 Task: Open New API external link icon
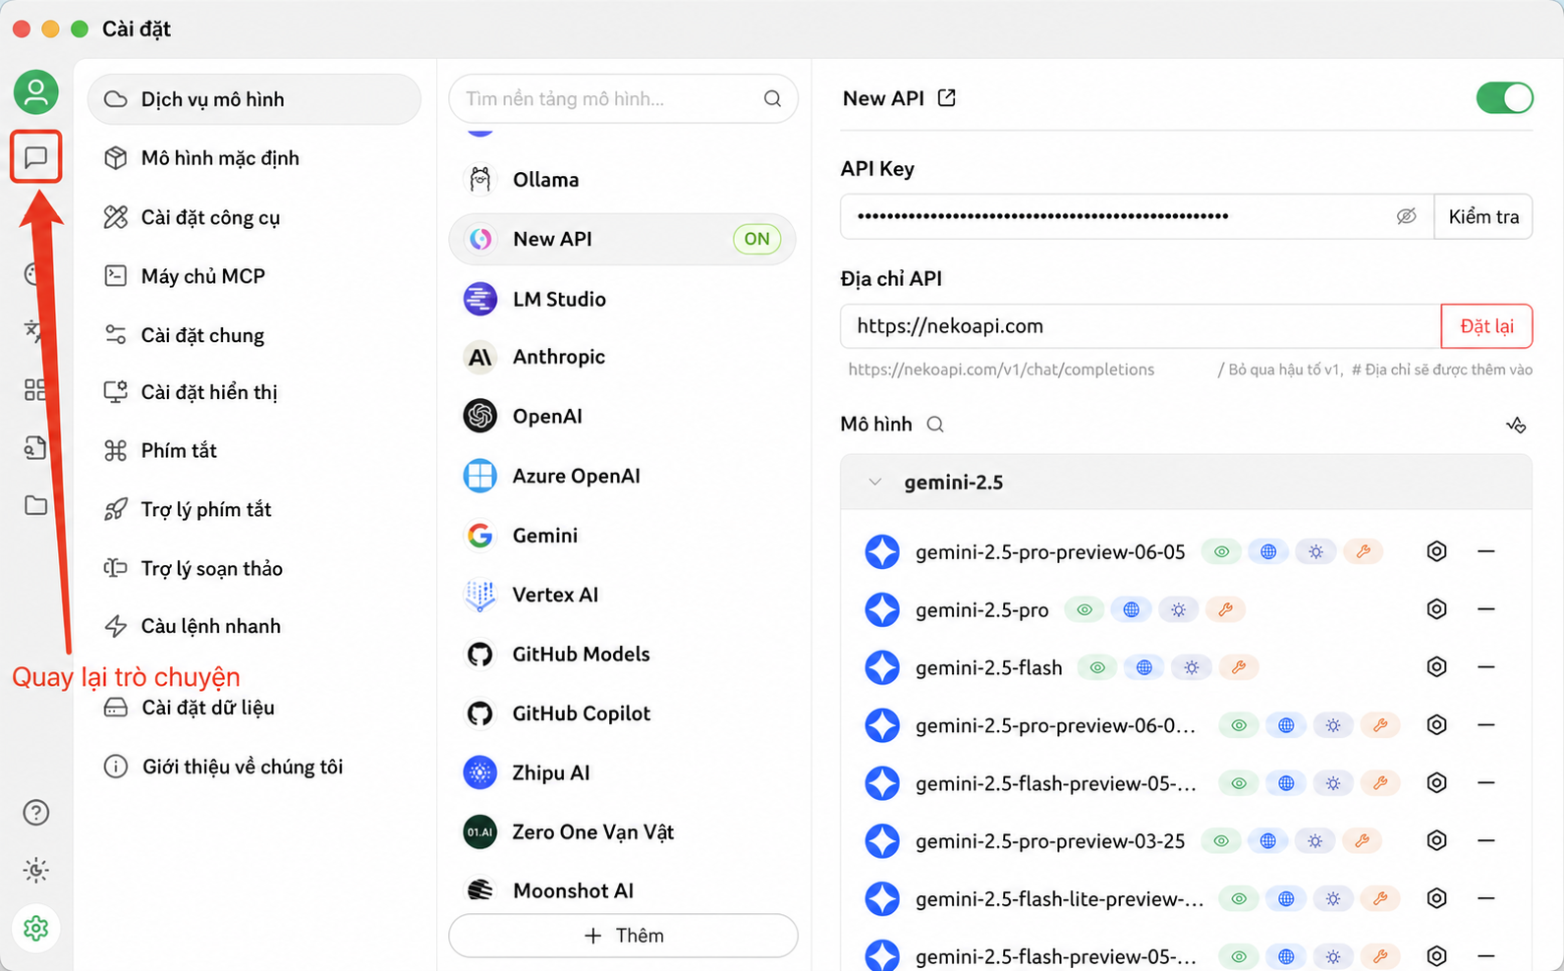[x=947, y=98]
